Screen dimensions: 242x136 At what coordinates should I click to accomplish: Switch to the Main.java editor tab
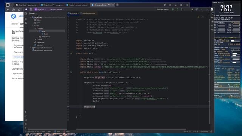tap(73, 14)
